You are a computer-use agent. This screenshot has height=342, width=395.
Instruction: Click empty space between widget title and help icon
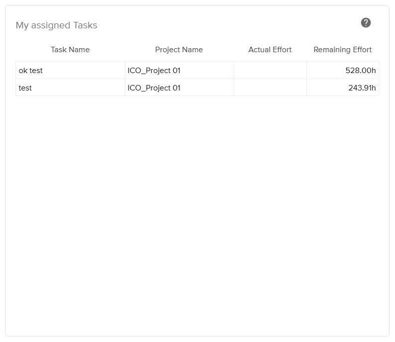point(229,25)
